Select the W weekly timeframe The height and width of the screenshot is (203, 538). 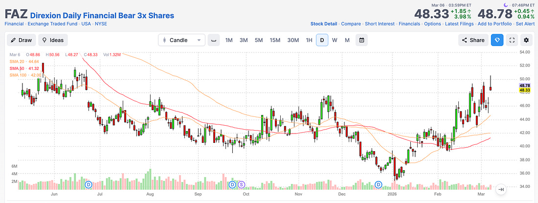[x=335, y=40]
